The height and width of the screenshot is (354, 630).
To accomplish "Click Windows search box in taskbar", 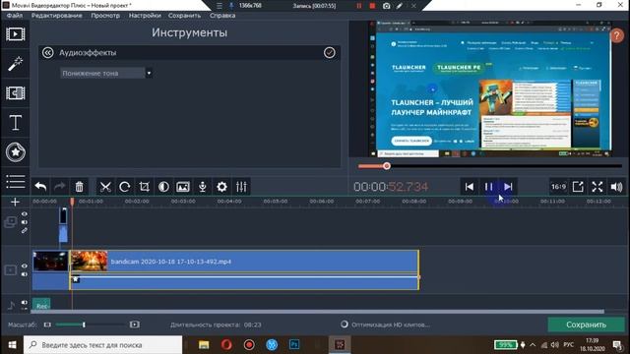I will (102, 345).
